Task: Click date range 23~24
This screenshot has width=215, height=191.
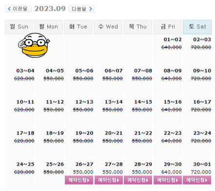Action: coord(202,133)
